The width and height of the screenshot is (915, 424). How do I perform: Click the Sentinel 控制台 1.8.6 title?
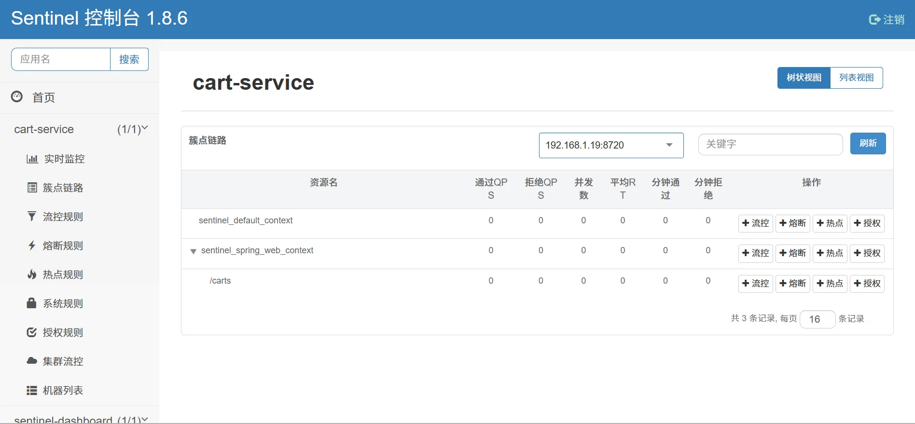[99, 18]
